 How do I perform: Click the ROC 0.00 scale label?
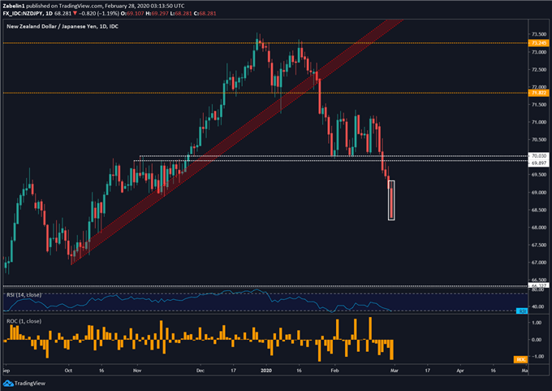click(537, 339)
